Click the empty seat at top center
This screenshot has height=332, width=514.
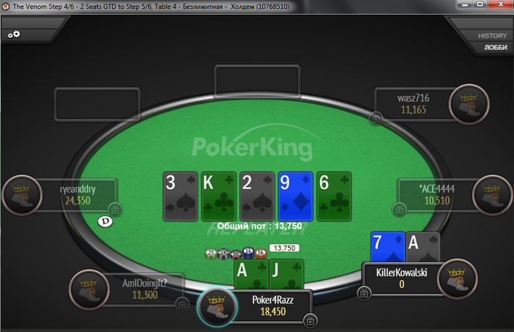(257, 81)
